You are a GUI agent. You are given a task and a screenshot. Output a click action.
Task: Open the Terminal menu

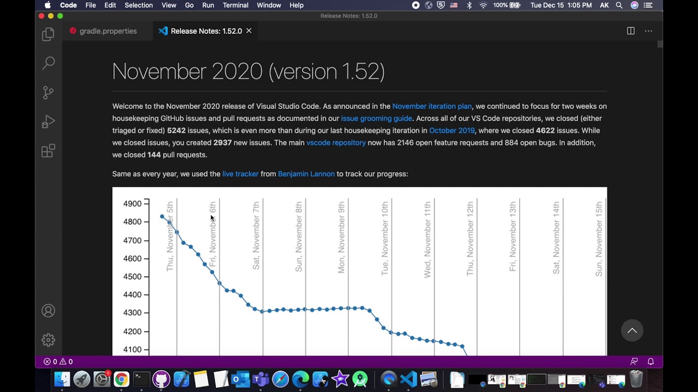click(236, 5)
